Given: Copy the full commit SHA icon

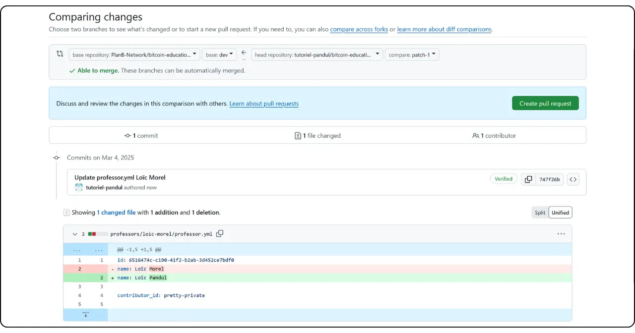Looking at the screenshot, I should tap(528, 179).
